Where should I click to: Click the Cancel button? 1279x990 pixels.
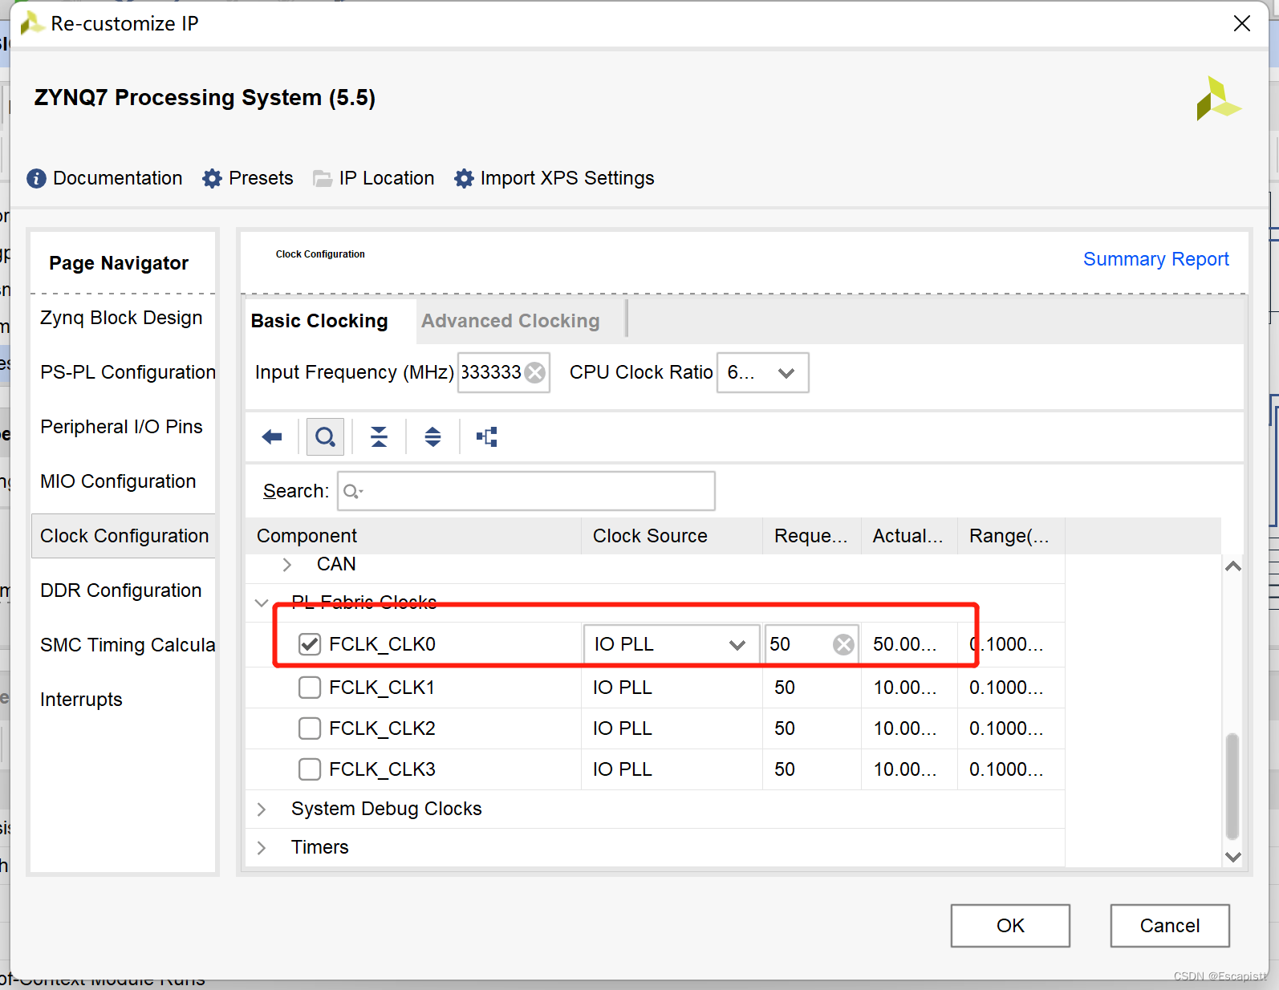point(1170,926)
